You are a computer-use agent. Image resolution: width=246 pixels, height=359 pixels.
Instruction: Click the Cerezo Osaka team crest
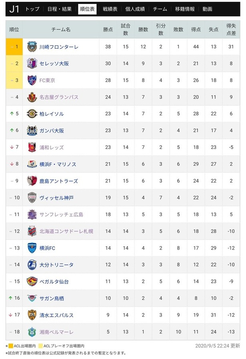(x=32, y=63)
